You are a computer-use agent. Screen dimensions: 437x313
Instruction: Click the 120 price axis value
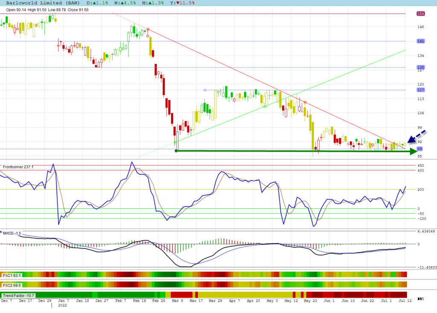click(420, 84)
